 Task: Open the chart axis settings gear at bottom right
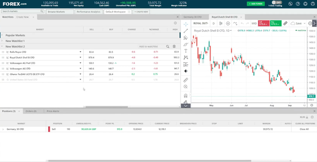[312, 105]
